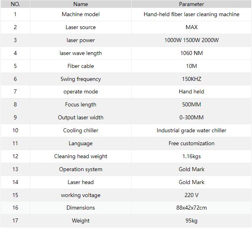Select the 1000W 1500W 2000W power value

pos(191,40)
